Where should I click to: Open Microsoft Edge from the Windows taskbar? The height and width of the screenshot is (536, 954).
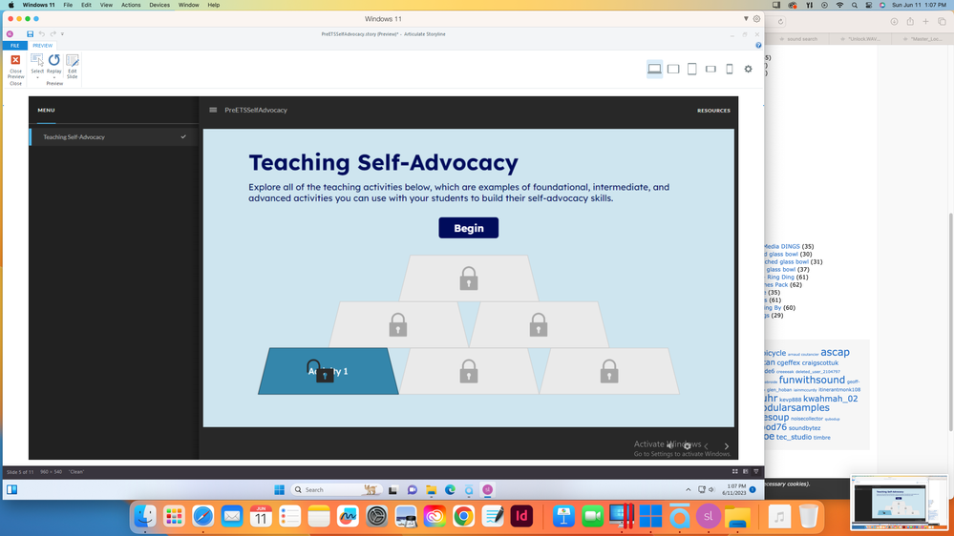[x=450, y=490]
